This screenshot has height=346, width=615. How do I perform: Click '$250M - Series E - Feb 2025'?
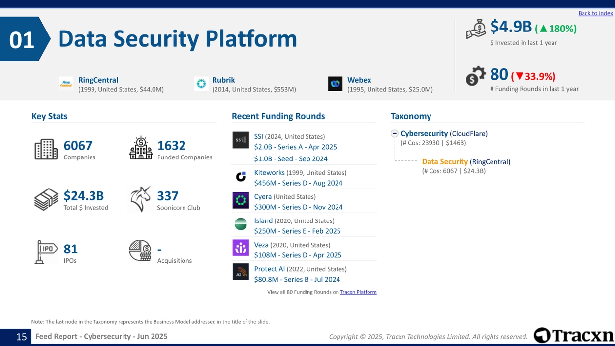pyautogui.click(x=298, y=231)
